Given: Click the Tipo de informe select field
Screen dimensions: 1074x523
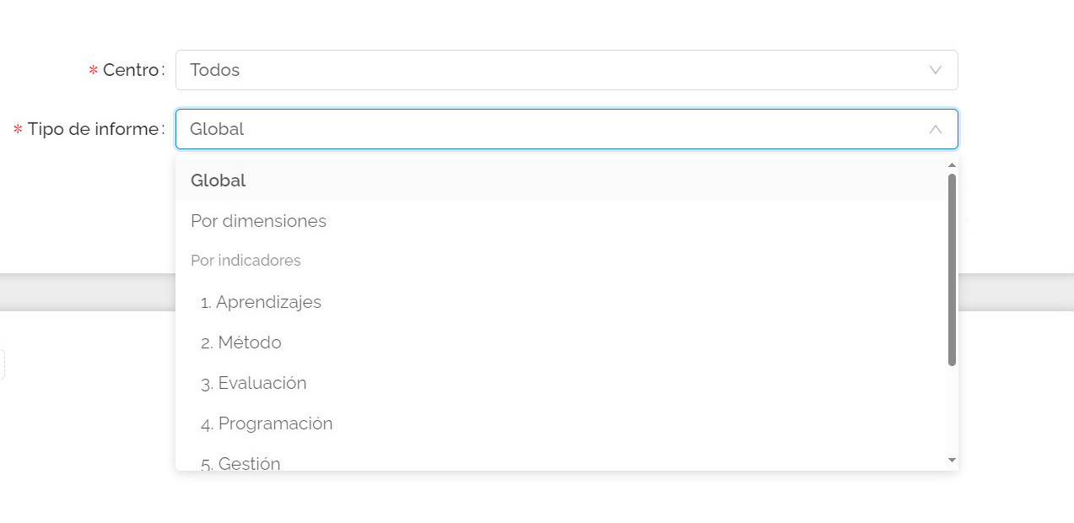Looking at the screenshot, I should (x=567, y=129).
